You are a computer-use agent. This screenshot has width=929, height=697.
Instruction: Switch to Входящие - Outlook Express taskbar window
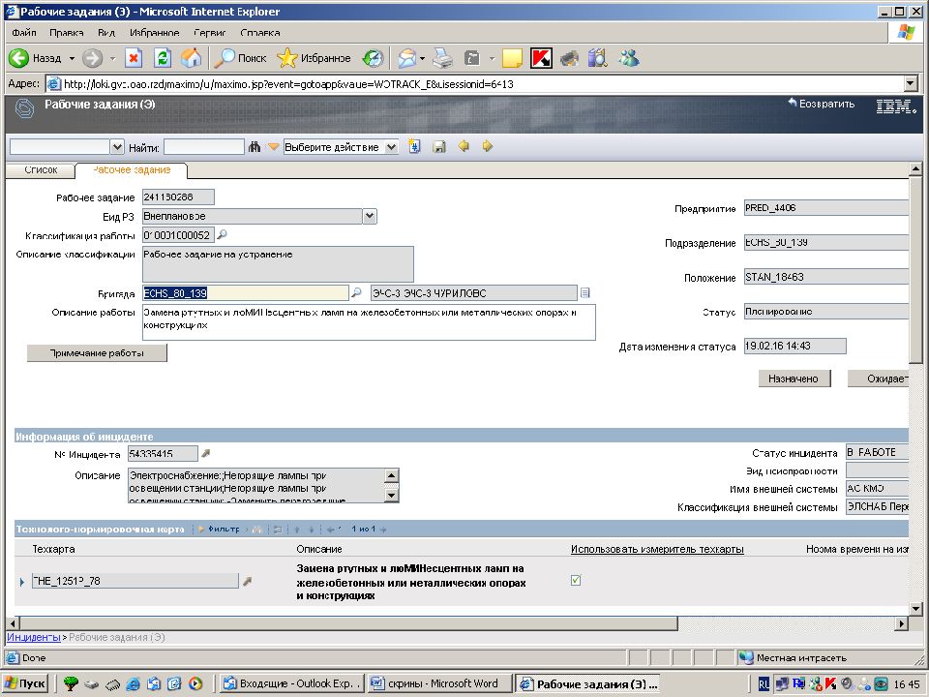(x=290, y=683)
